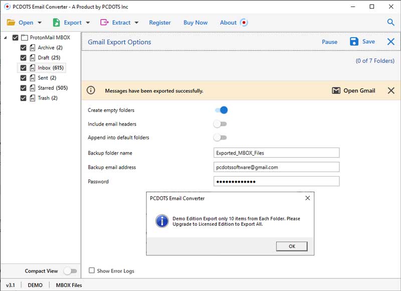Enable Append into default folders toggle

pyautogui.click(x=220, y=137)
